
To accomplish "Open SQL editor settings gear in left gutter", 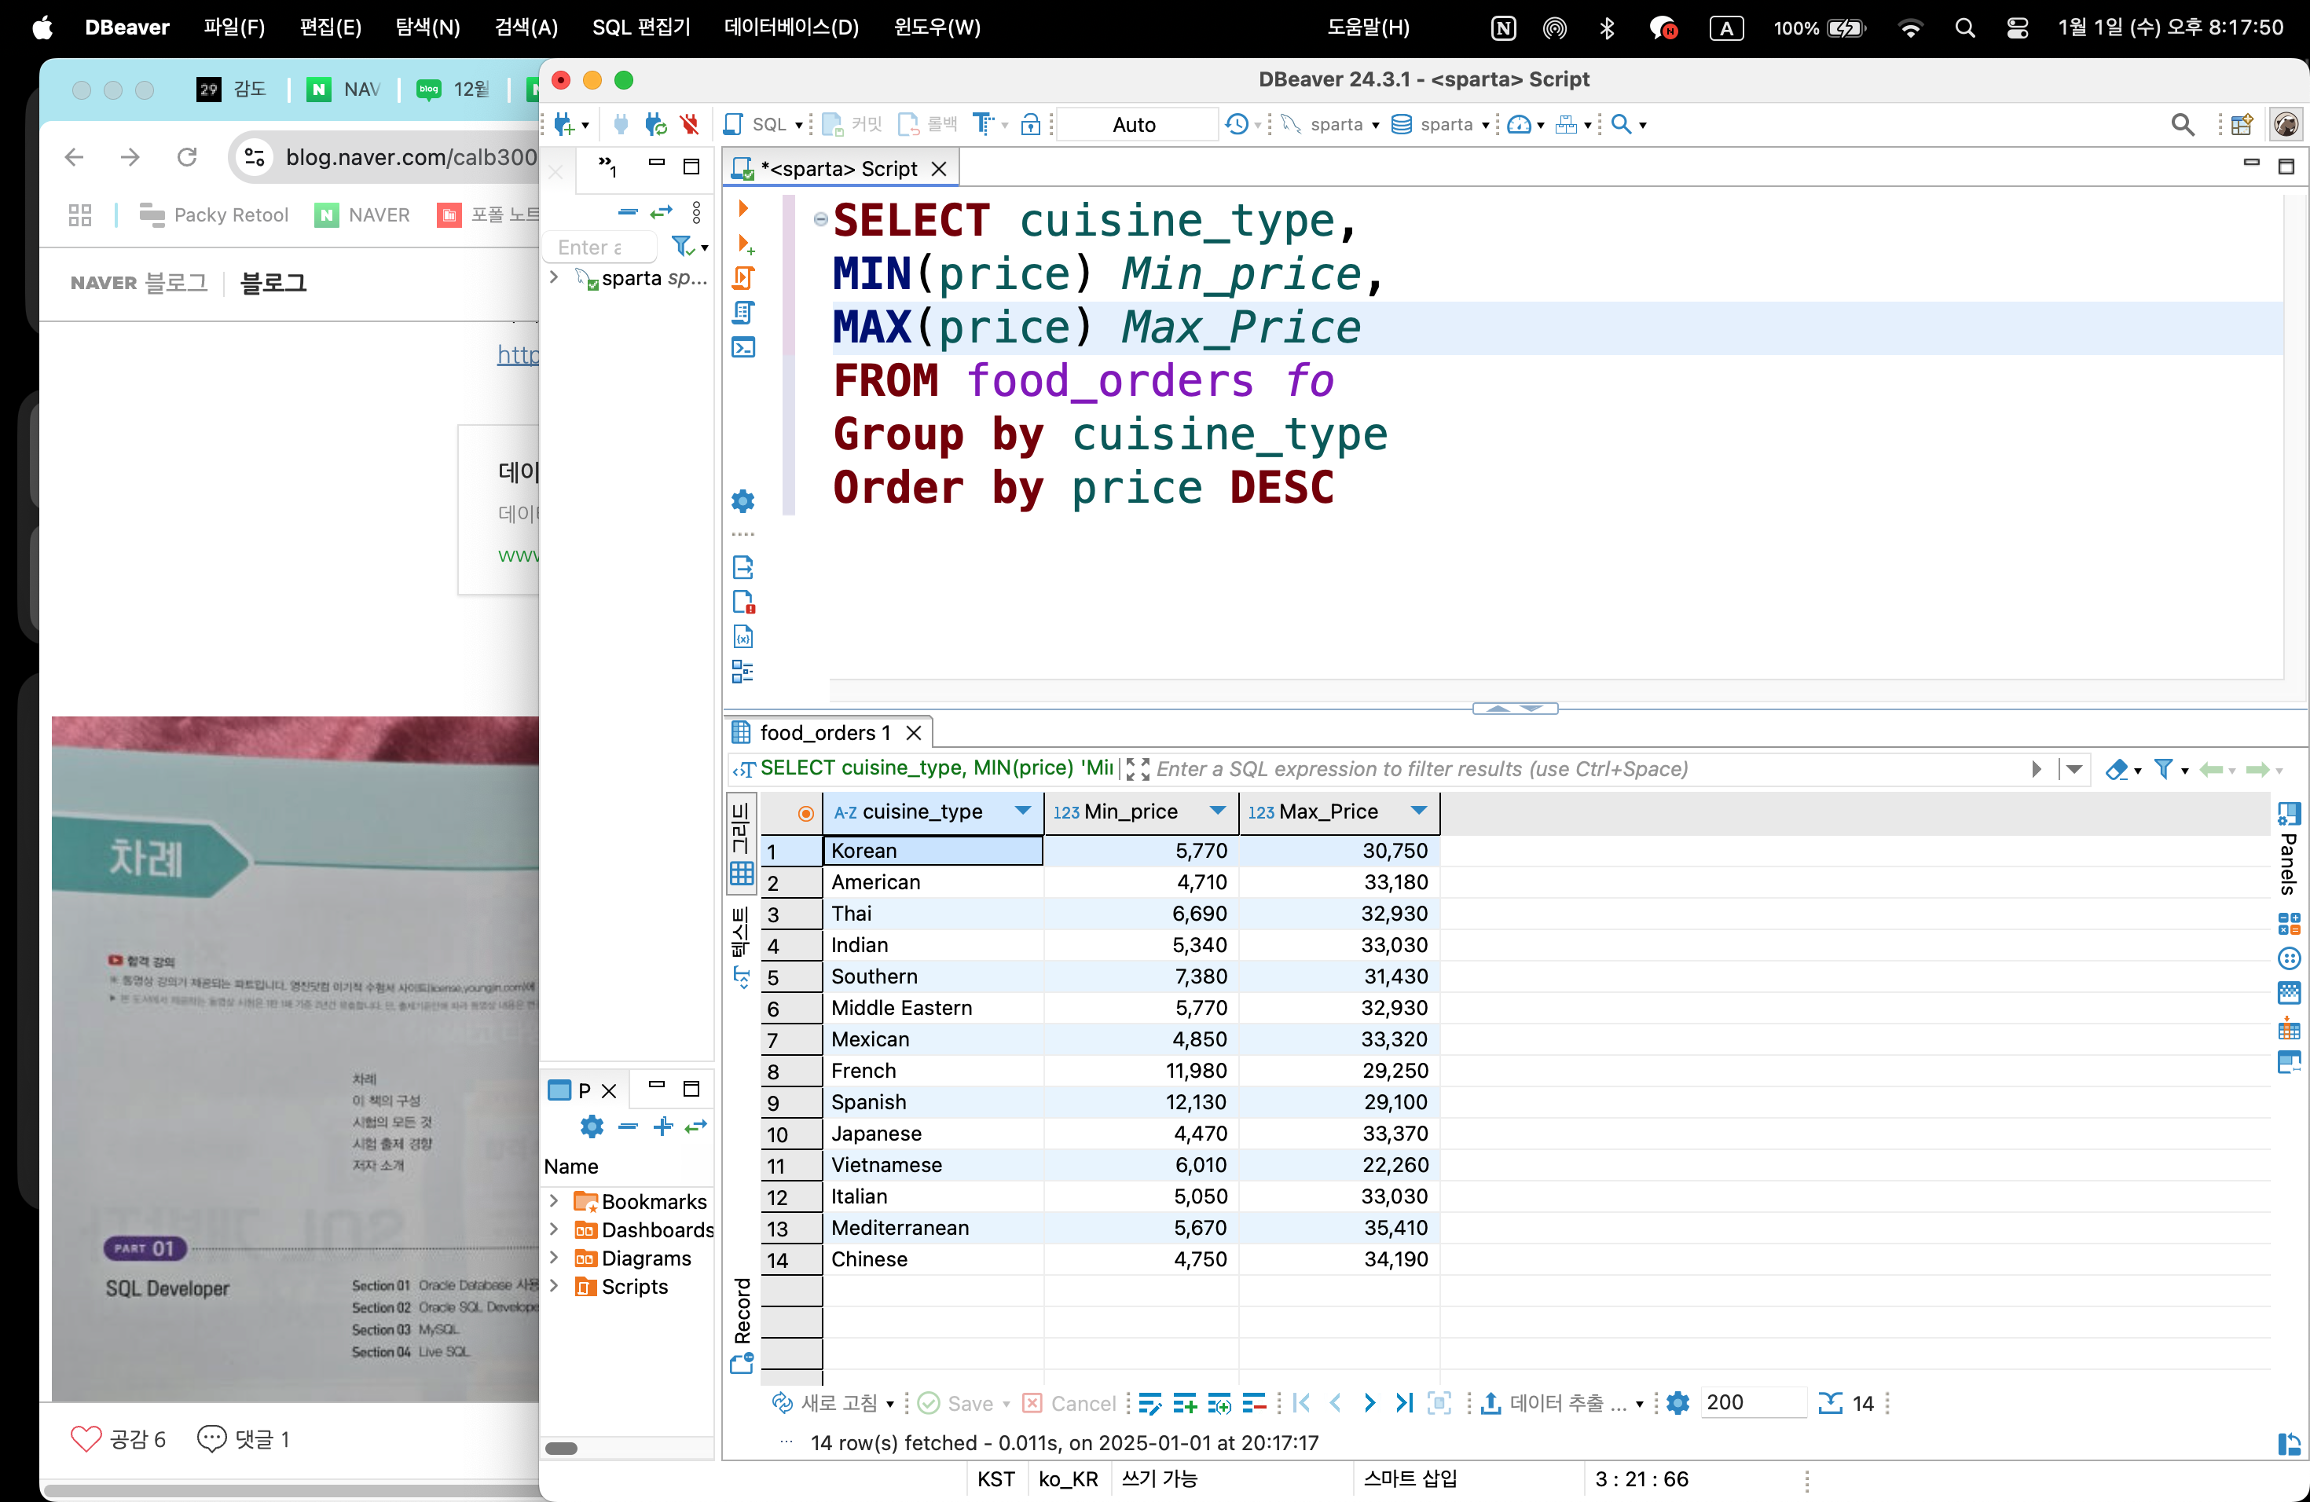I will [742, 502].
